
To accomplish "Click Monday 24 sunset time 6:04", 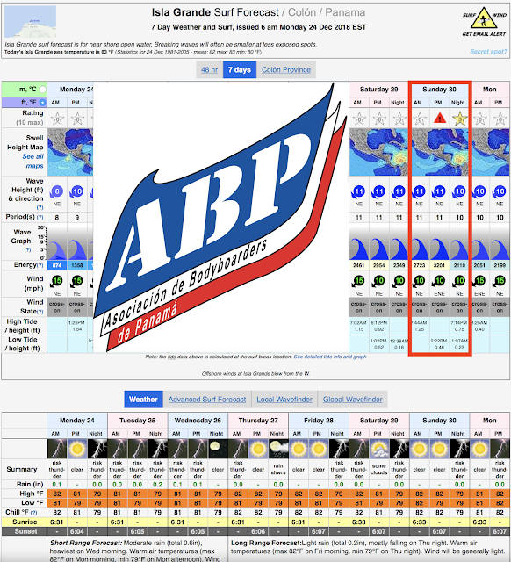I will (77, 531).
